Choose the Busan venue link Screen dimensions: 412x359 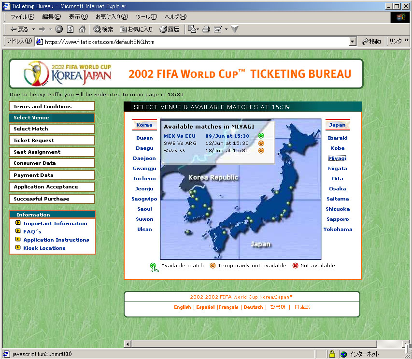click(144, 138)
